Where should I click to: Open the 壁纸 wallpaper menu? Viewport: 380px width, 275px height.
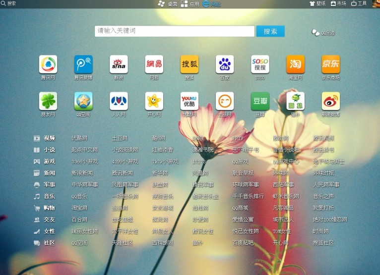coord(317,3)
